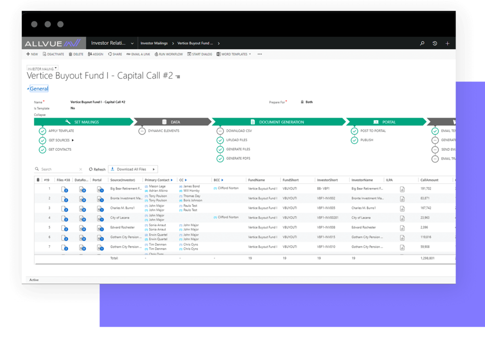Open record menu icon beside title
Screen dimensions: 485x347
click(178, 76)
